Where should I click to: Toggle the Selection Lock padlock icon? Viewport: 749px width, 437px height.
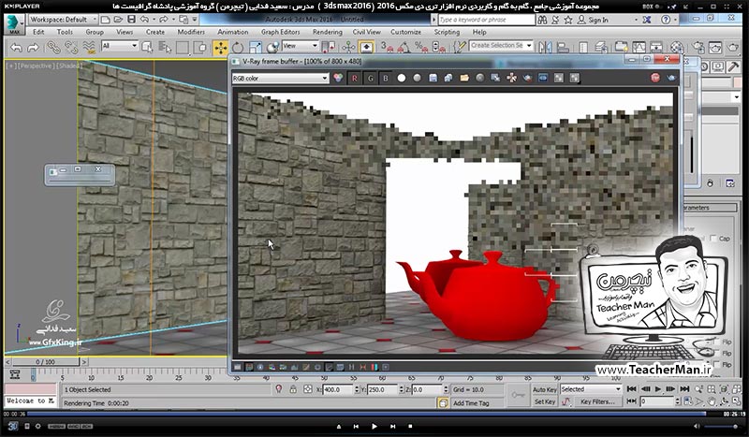(293, 389)
